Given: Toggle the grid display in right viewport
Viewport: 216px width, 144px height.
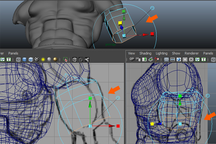Looking at the screenshot, I should 167,59.
